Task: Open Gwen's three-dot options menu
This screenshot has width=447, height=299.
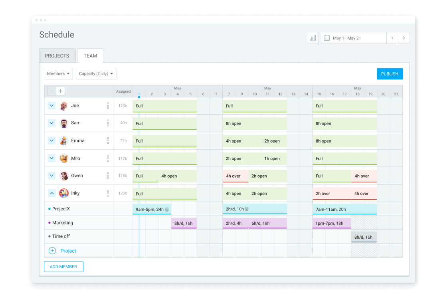Action: (x=108, y=176)
